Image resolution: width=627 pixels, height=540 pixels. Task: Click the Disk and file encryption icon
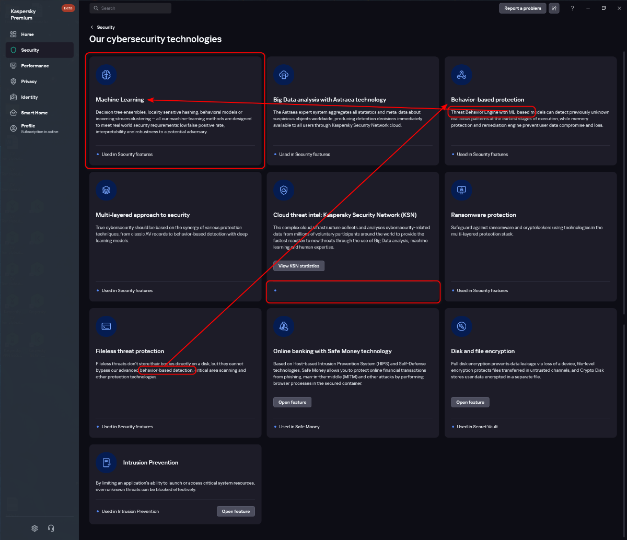[461, 326]
